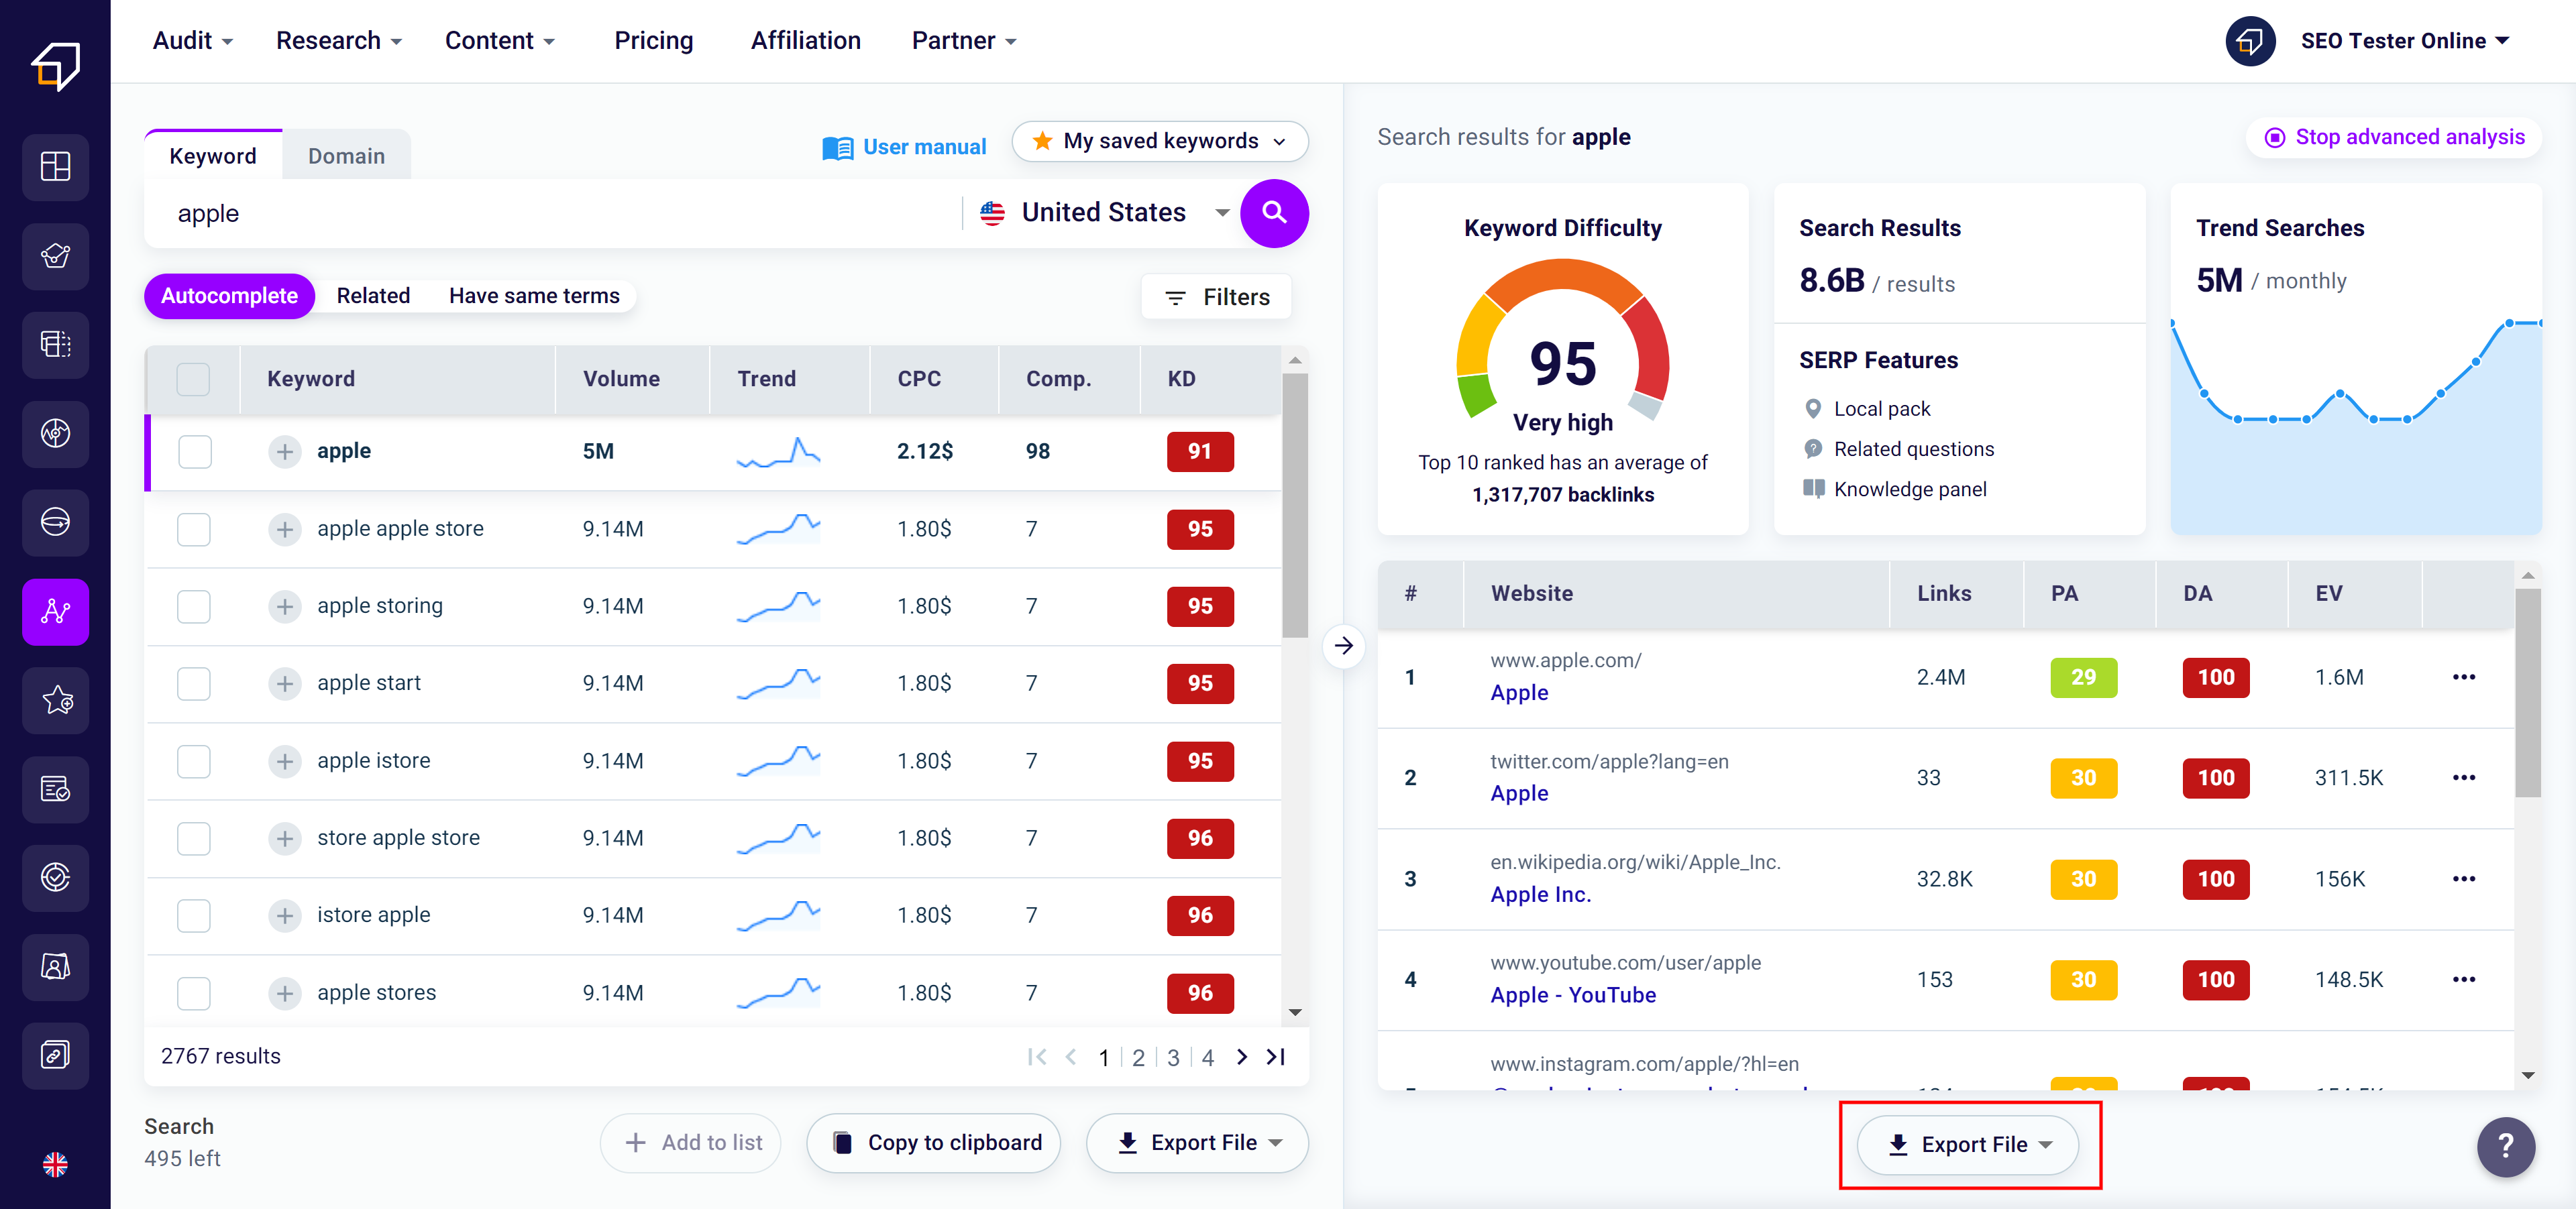The width and height of the screenshot is (2576, 1209).
Task: Open Export File dropdown in keyword panel
Action: click(x=1197, y=1143)
